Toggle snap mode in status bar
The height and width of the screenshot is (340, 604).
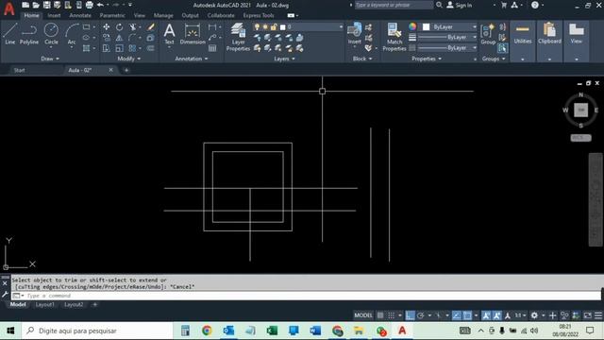pos(392,315)
